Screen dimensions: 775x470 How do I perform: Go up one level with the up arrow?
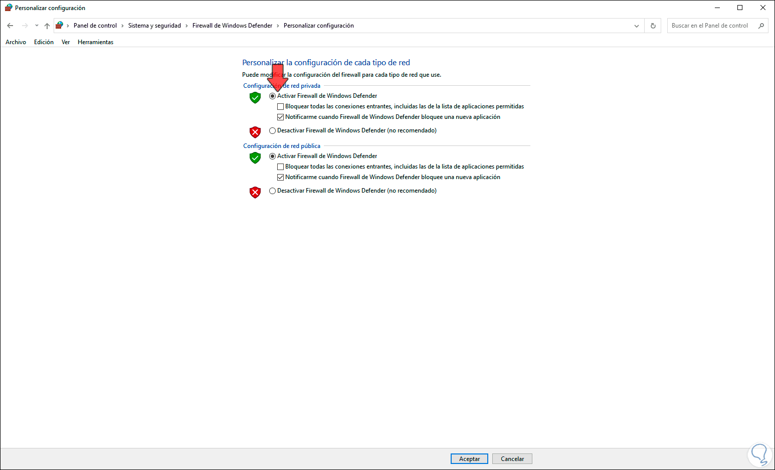(x=47, y=26)
